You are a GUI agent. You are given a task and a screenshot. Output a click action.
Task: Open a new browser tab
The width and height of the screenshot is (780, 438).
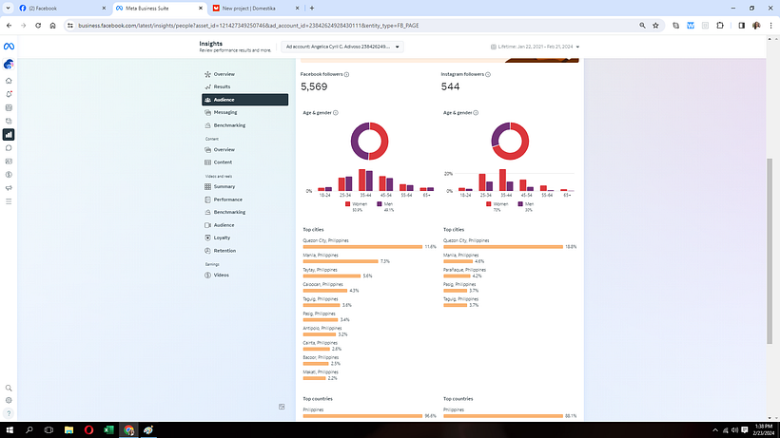click(x=312, y=8)
